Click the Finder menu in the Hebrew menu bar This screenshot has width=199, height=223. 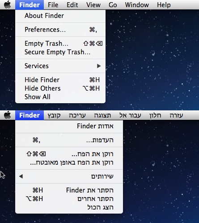(30, 115)
